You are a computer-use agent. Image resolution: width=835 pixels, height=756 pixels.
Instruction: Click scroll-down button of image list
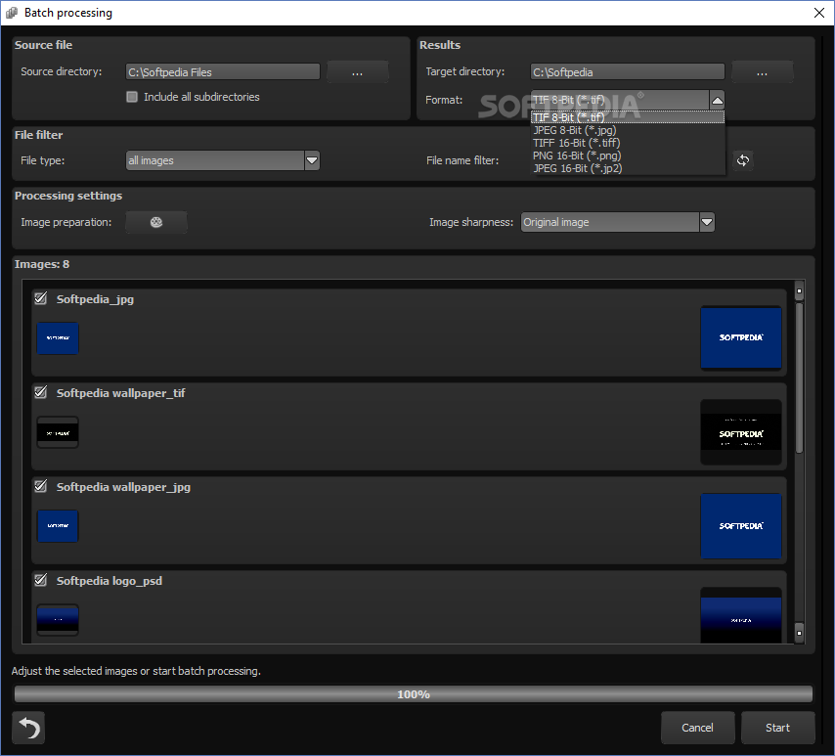click(799, 633)
